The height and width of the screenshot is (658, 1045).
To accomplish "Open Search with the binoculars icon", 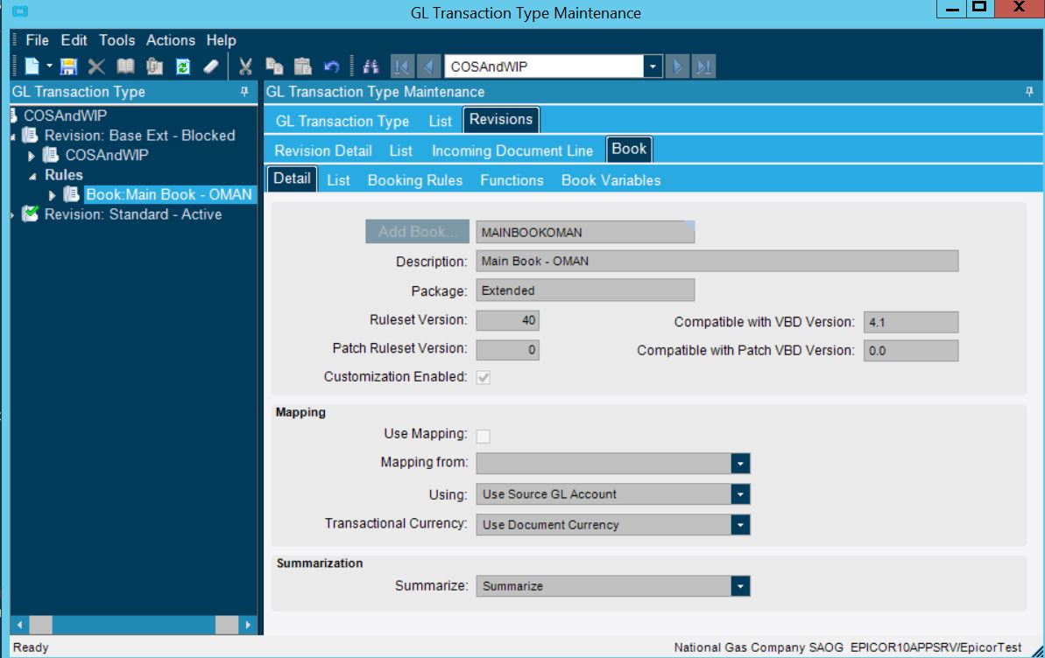I will click(x=371, y=66).
